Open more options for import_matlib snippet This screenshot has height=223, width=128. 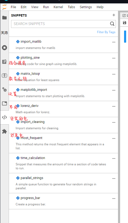(114, 42)
